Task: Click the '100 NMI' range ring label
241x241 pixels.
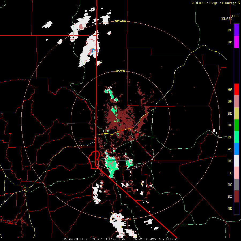Action: pyautogui.click(x=120, y=21)
